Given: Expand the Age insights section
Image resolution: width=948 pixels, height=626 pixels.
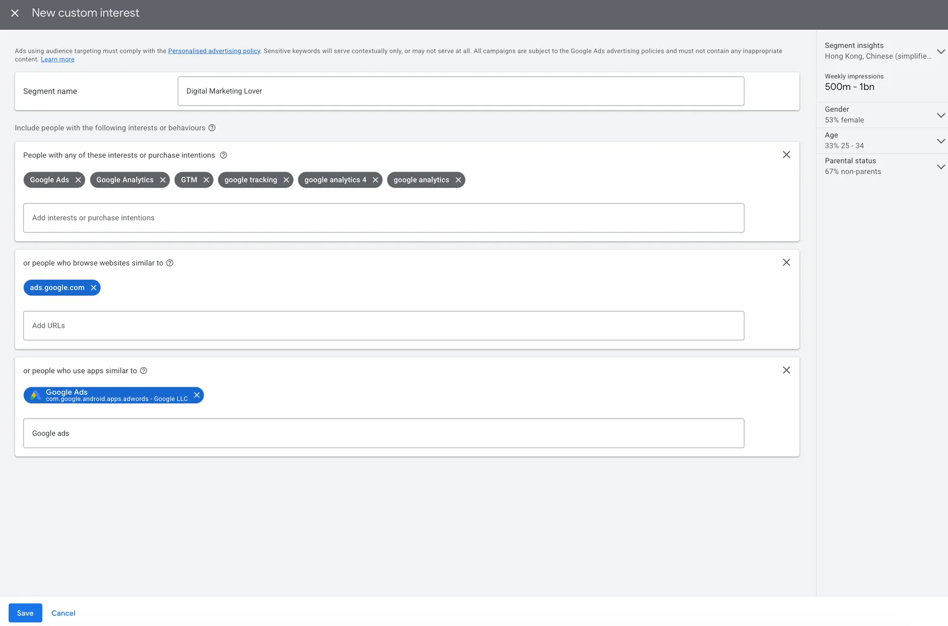Looking at the screenshot, I should (940, 141).
